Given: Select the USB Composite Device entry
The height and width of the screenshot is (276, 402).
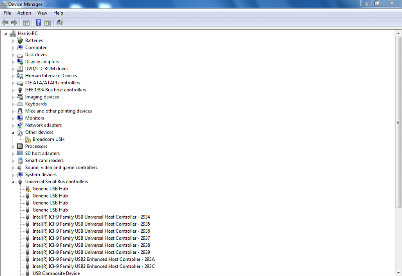Looking at the screenshot, I should click(x=56, y=273).
